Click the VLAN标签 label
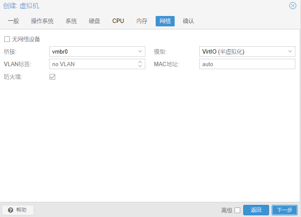 point(18,64)
